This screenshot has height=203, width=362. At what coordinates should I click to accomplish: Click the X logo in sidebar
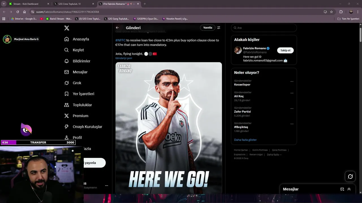click(67, 28)
